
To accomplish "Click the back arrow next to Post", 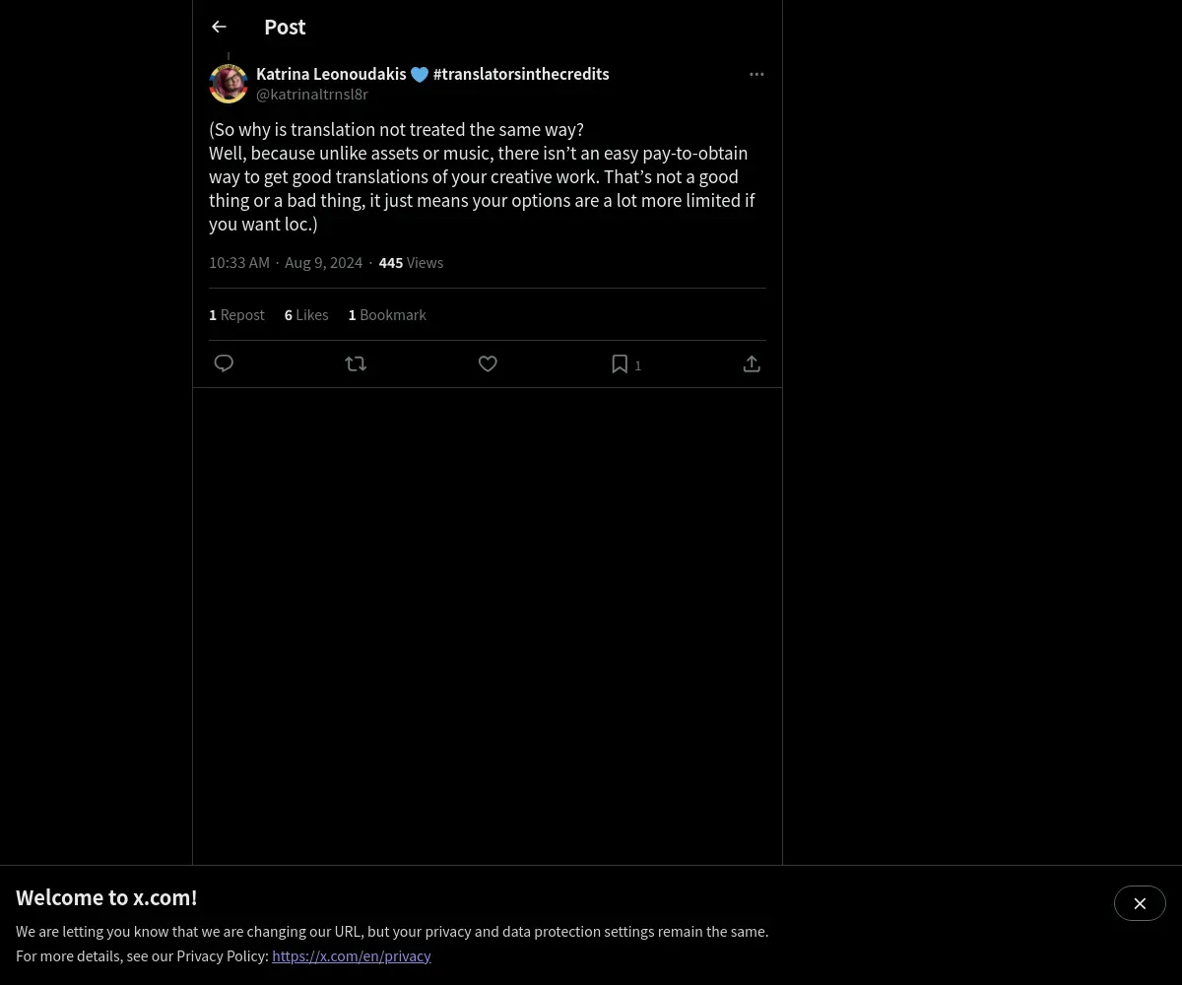I will point(219,27).
